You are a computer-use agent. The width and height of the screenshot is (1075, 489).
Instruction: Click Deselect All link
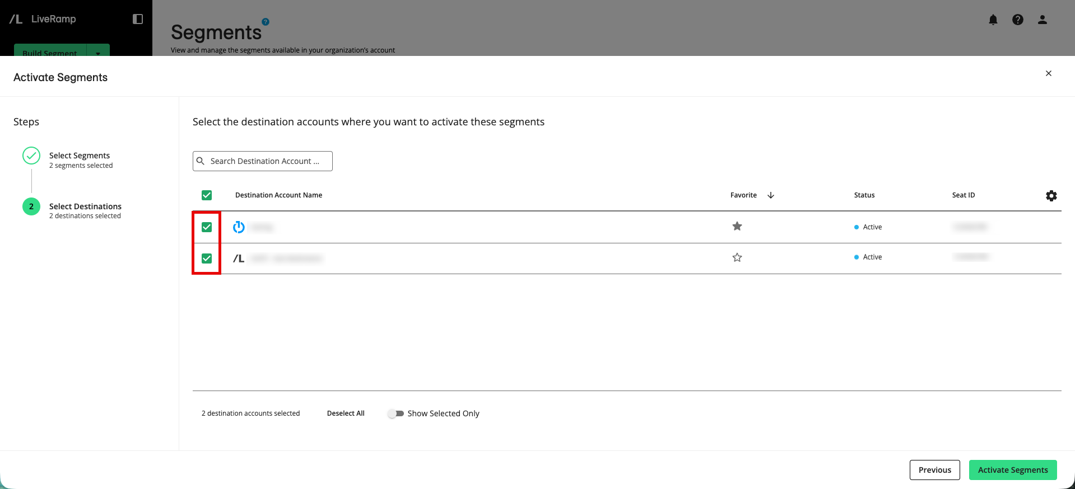[x=346, y=413]
